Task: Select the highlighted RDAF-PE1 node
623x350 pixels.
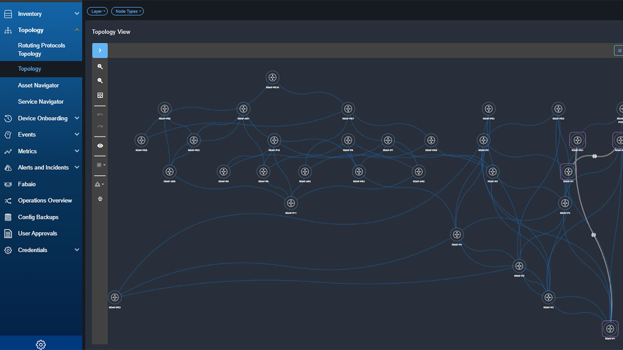Action: tap(578, 140)
